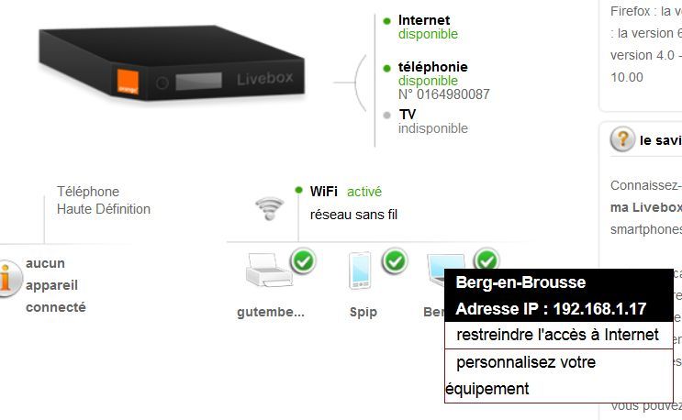Image resolution: width=682 pixels, height=420 pixels.
Task: Choose restreindre l'accès à Internet
Action: [558, 335]
